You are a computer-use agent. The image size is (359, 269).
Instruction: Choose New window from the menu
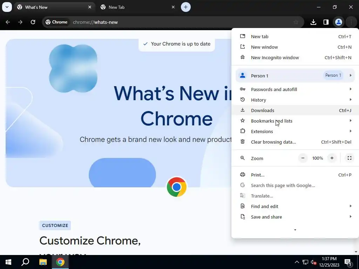tap(295, 47)
